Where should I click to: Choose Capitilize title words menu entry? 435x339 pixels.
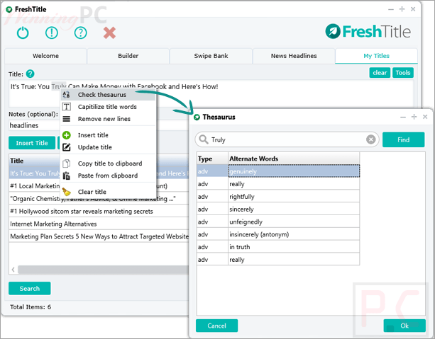[x=108, y=107]
